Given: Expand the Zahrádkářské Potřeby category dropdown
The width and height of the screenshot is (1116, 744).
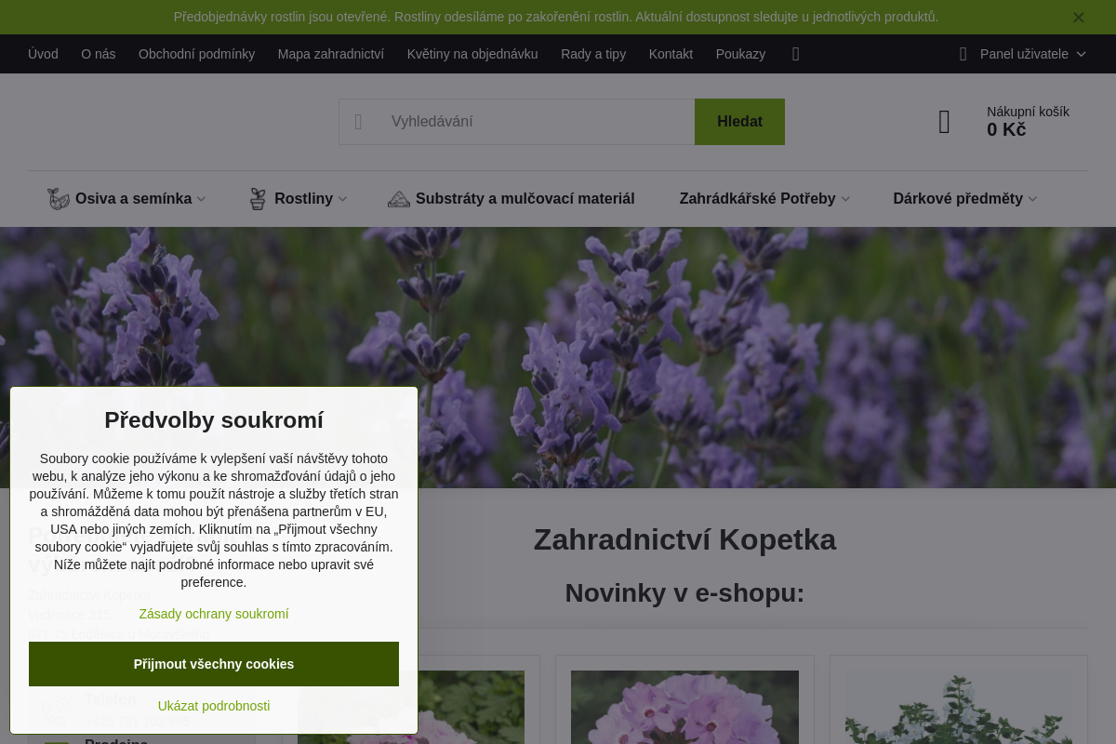Looking at the screenshot, I should (846, 198).
